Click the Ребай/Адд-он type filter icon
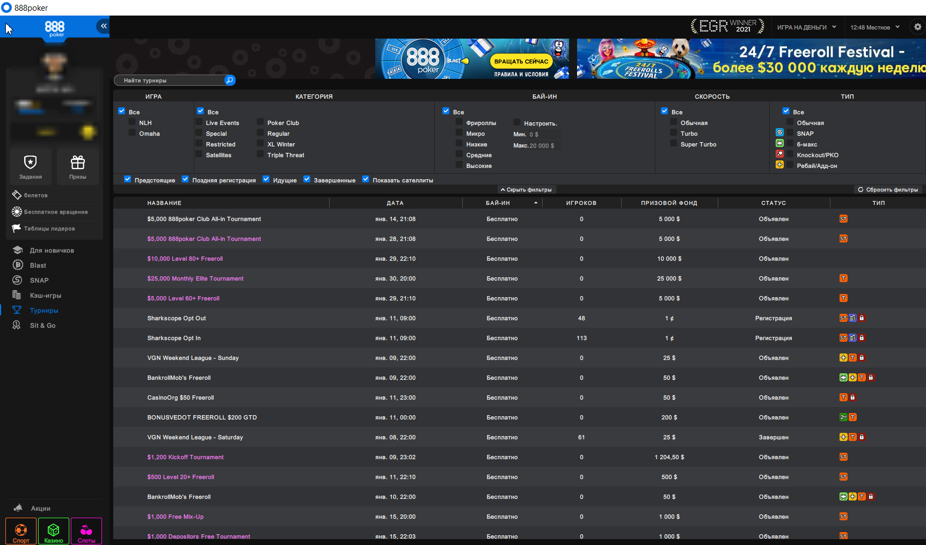The image size is (926, 545). click(779, 165)
